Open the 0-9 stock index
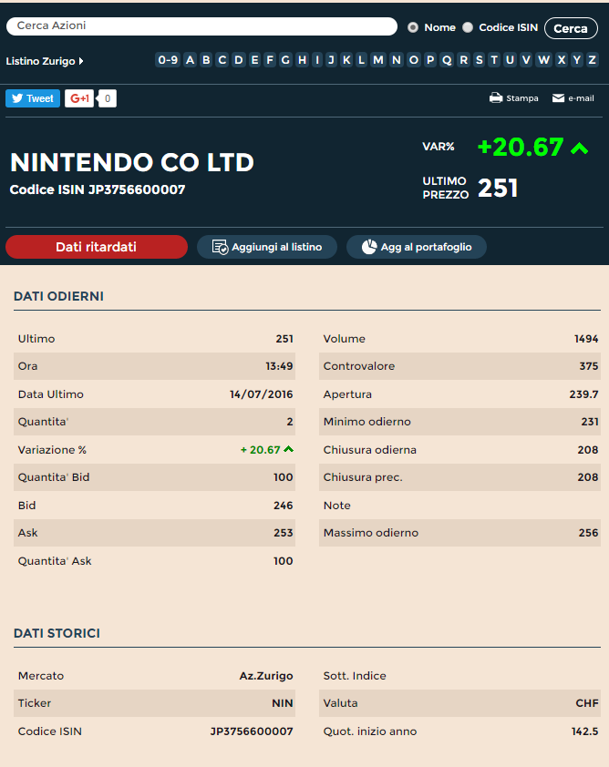The height and width of the screenshot is (767, 609). tap(168, 60)
